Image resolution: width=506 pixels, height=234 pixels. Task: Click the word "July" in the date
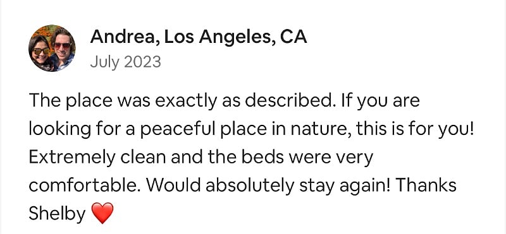104,62
